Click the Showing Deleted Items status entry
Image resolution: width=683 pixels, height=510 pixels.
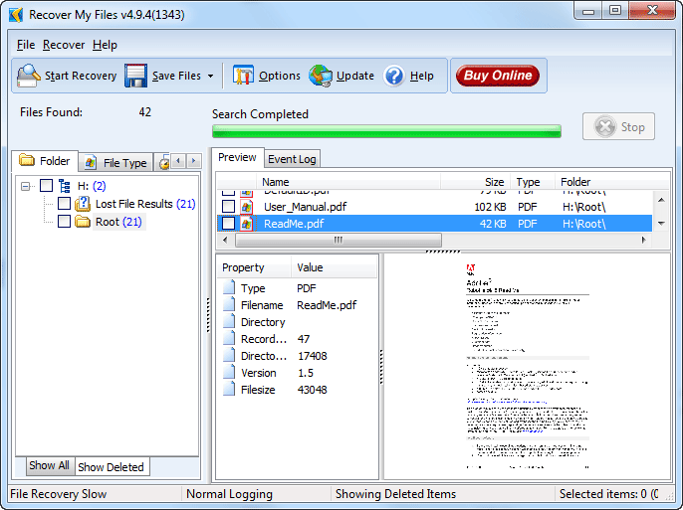pyautogui.click(x=395, y=494)
